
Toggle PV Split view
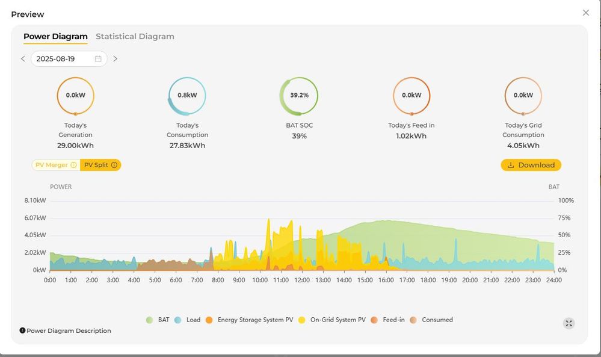(97, 165)
